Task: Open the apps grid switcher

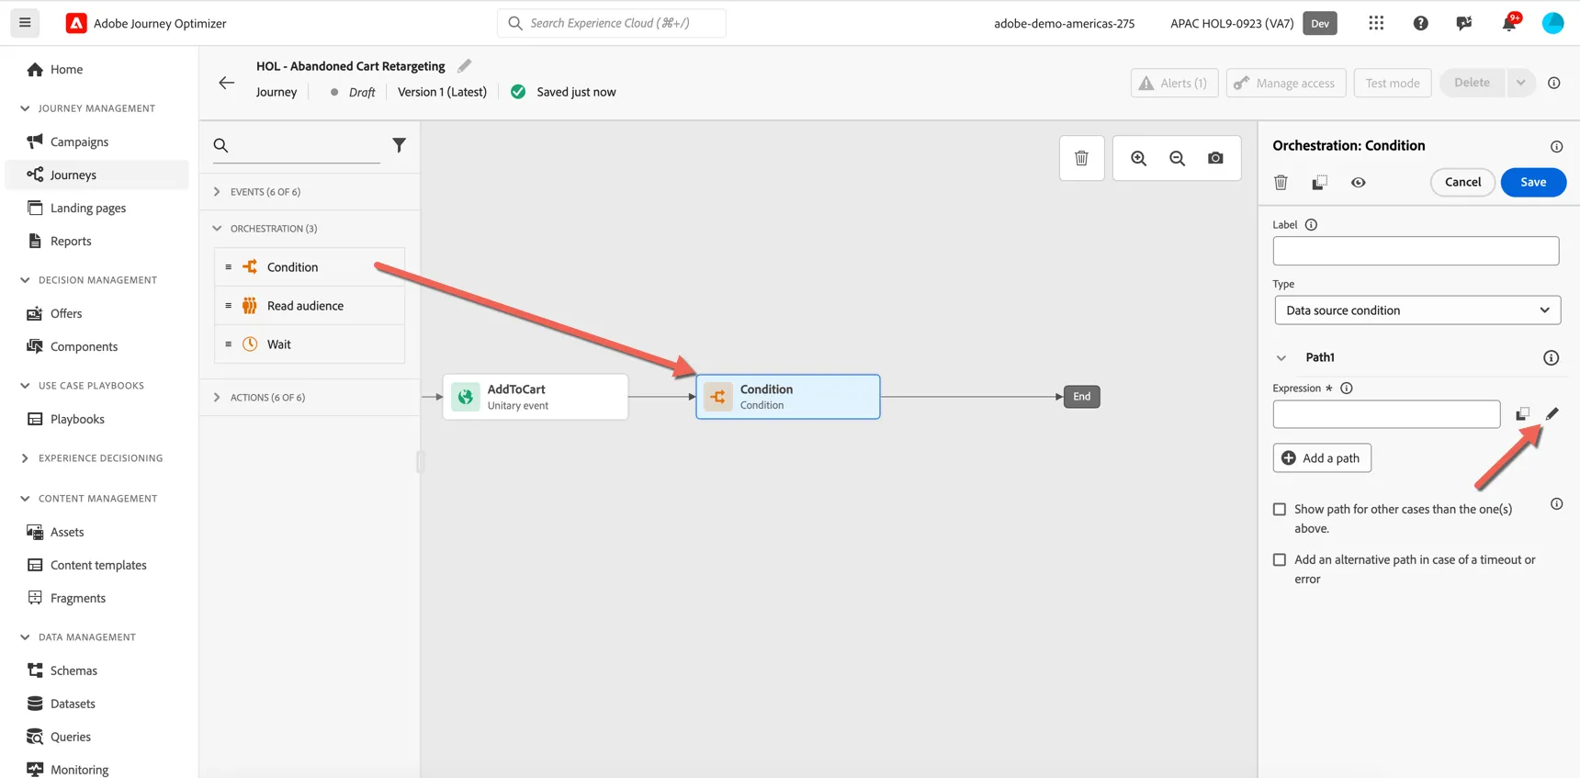Action: coord(1376,23)
